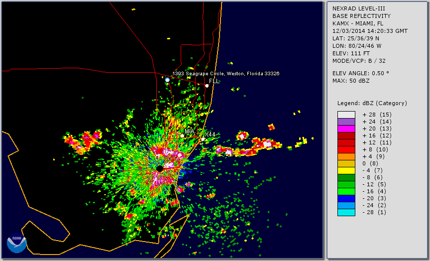430x261 pixels.
Task: Select the -28 (1) cyan legend swatch
Action: (346, 212)
